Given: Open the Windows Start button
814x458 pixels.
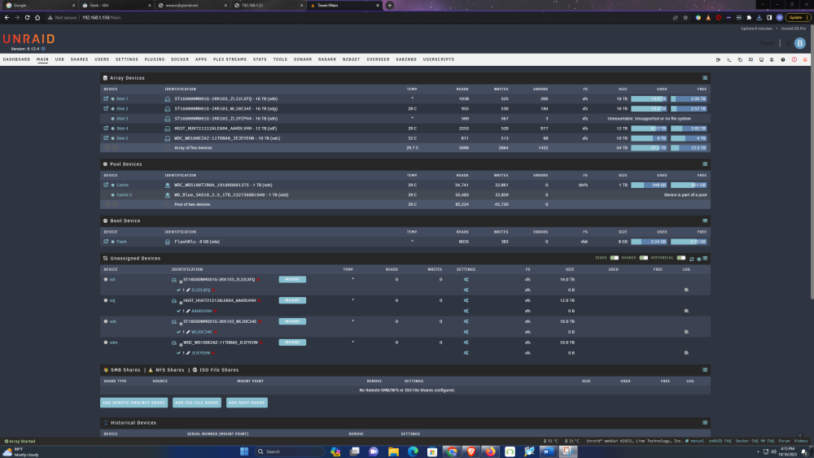Looking at the screenshot, I should (x=244, y=451).
